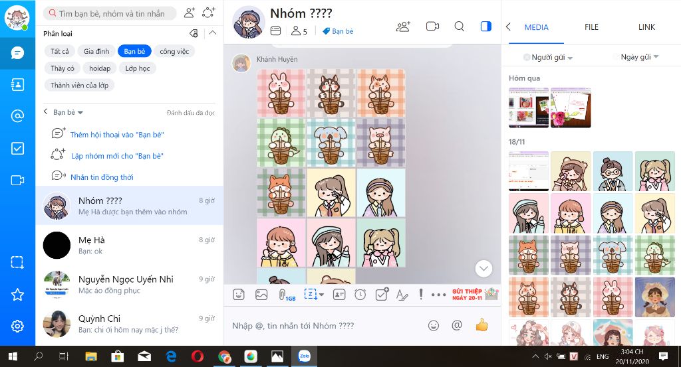681x367 pixels.
Task: Open the video call sidebar icon
Action: (17, 181)
